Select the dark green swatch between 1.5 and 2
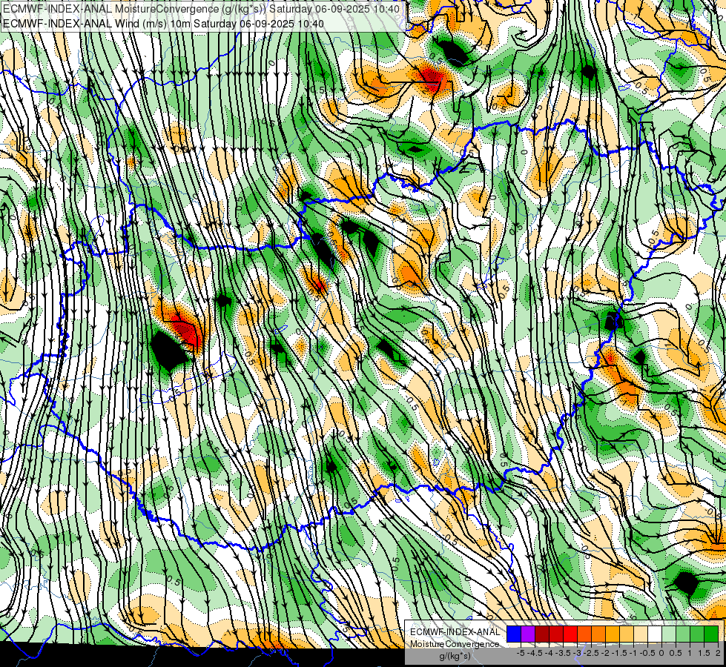Image resolution: width=726 pixels, height=667 pixels. pos(711,634)
